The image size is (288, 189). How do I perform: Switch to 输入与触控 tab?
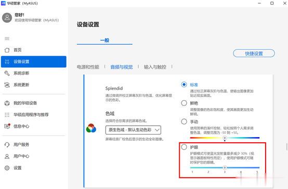coord(155,67)
